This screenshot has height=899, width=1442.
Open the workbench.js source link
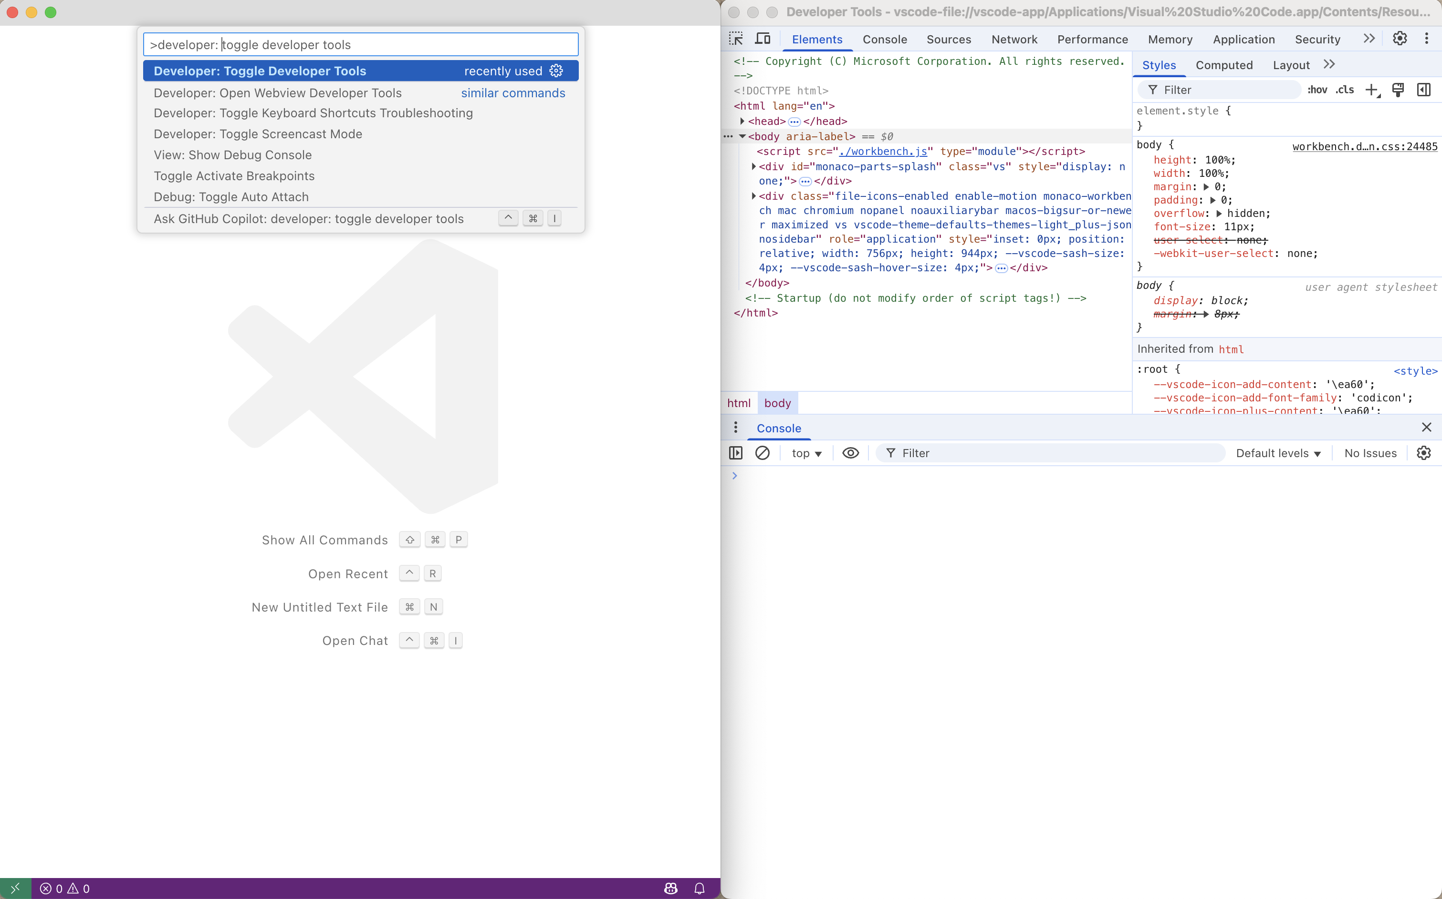click(883, 152)
